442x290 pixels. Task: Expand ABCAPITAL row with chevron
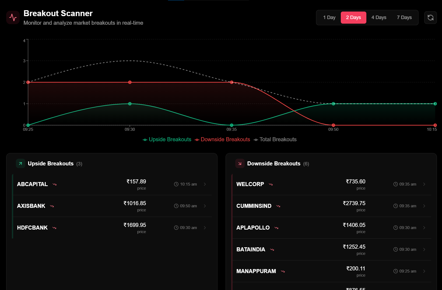click(205, 184)
